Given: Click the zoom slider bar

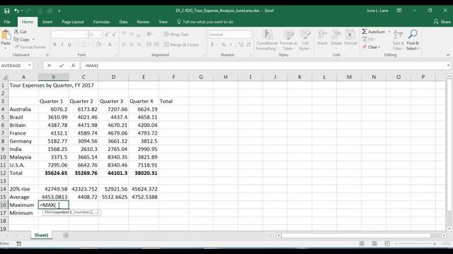Looking at the screenshot, I should click(x=415, y=243).
